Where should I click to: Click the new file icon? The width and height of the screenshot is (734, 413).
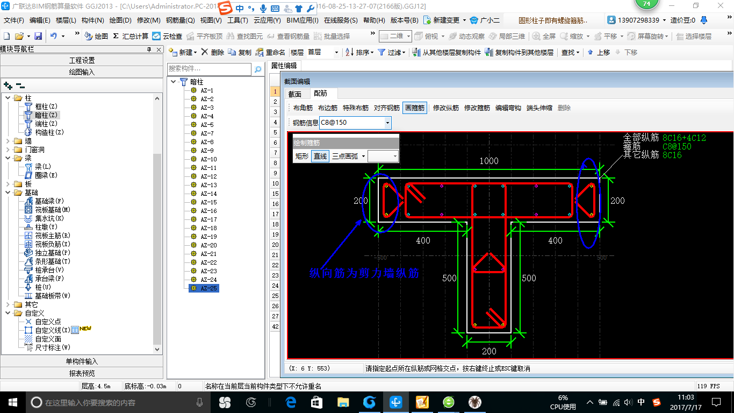[6, 36]
